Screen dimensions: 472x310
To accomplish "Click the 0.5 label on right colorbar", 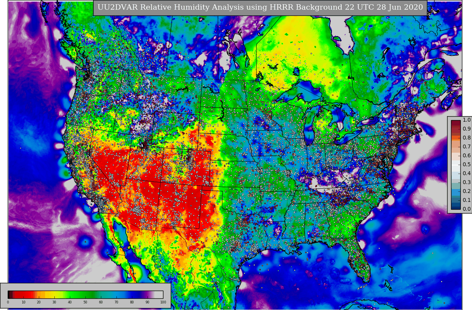I will pos(467,164).
